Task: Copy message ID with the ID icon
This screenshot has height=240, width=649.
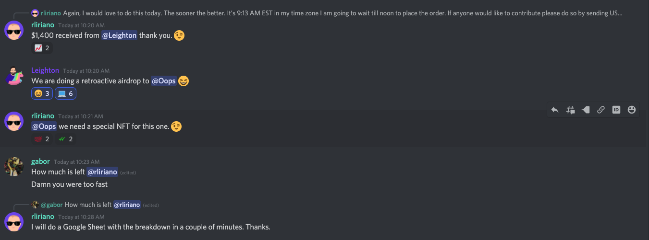Action: pos(616,110)
